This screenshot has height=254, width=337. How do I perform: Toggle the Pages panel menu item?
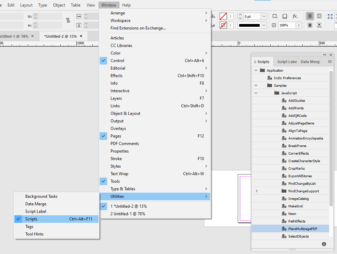click(116, 136)
